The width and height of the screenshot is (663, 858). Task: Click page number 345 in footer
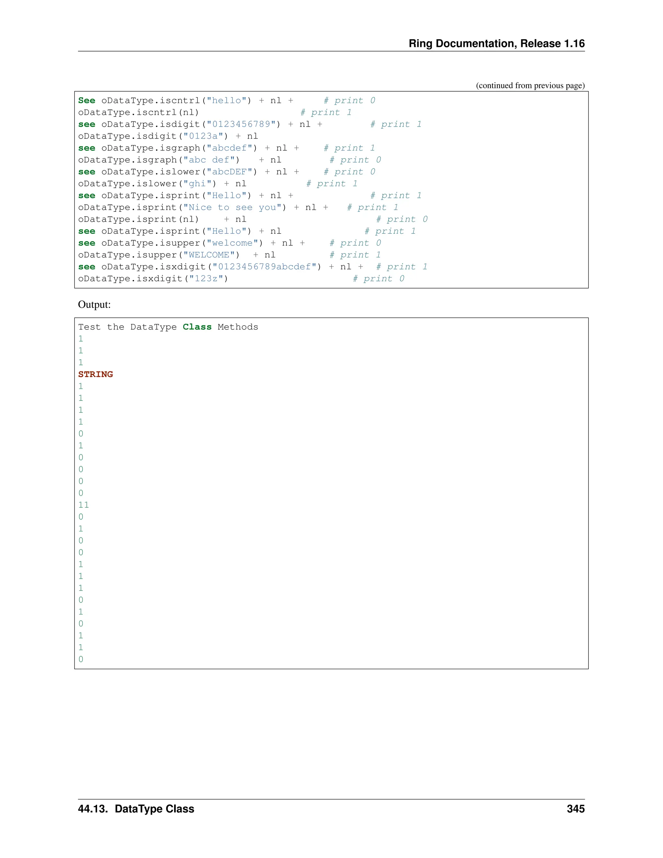pos(575,809)
